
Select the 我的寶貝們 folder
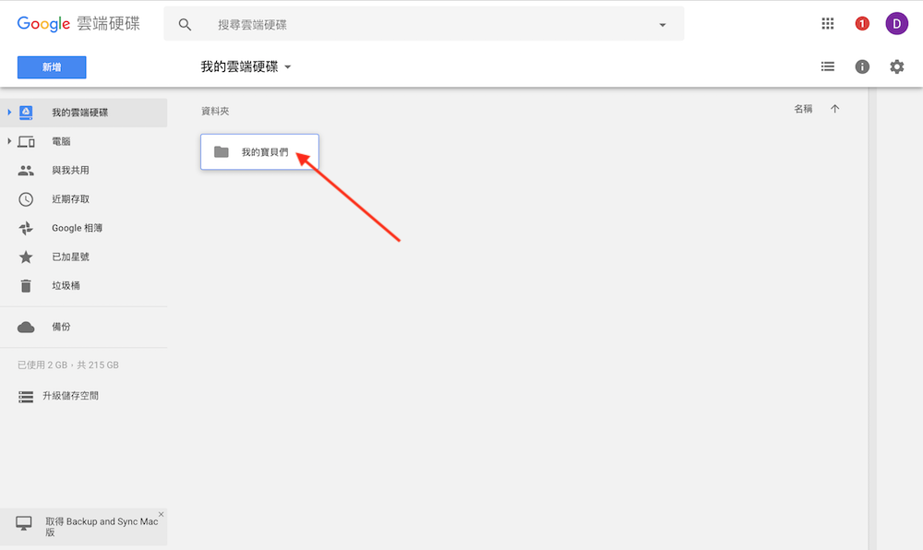click(x=259, y=151)
